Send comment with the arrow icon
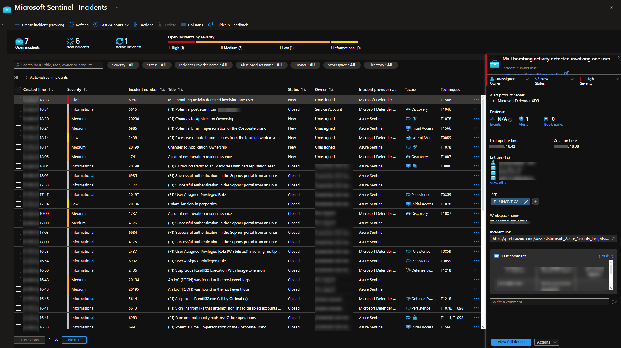The width and height of the screenshot is (621, 348). (x=614, y=302)
